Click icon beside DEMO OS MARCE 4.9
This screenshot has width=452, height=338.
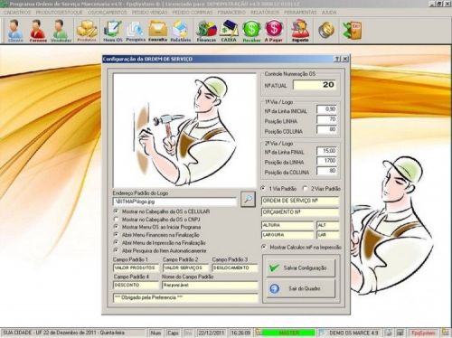[322, 333]
